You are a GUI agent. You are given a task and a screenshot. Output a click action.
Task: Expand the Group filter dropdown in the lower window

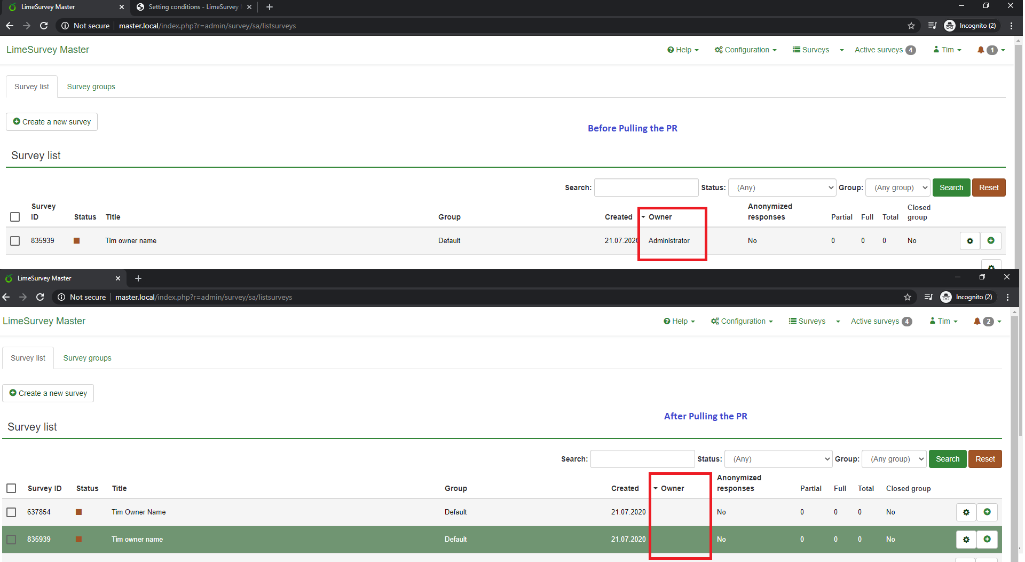(x=894, y=459)
